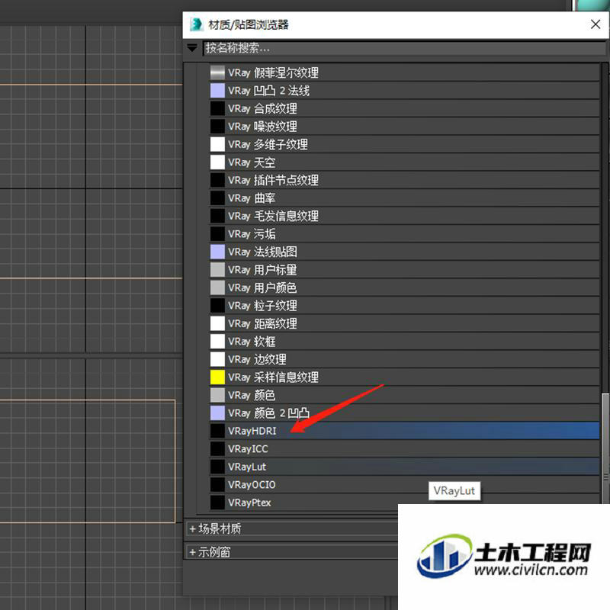Screen dimensions: 610x610
Task: Select VRay 天空 map
Action: coord(404,162)
